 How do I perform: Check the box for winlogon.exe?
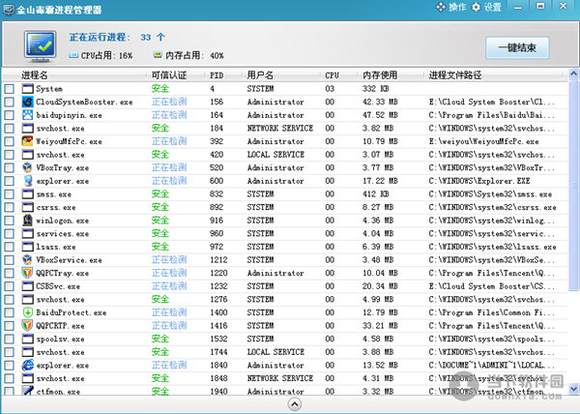[10, 221]
